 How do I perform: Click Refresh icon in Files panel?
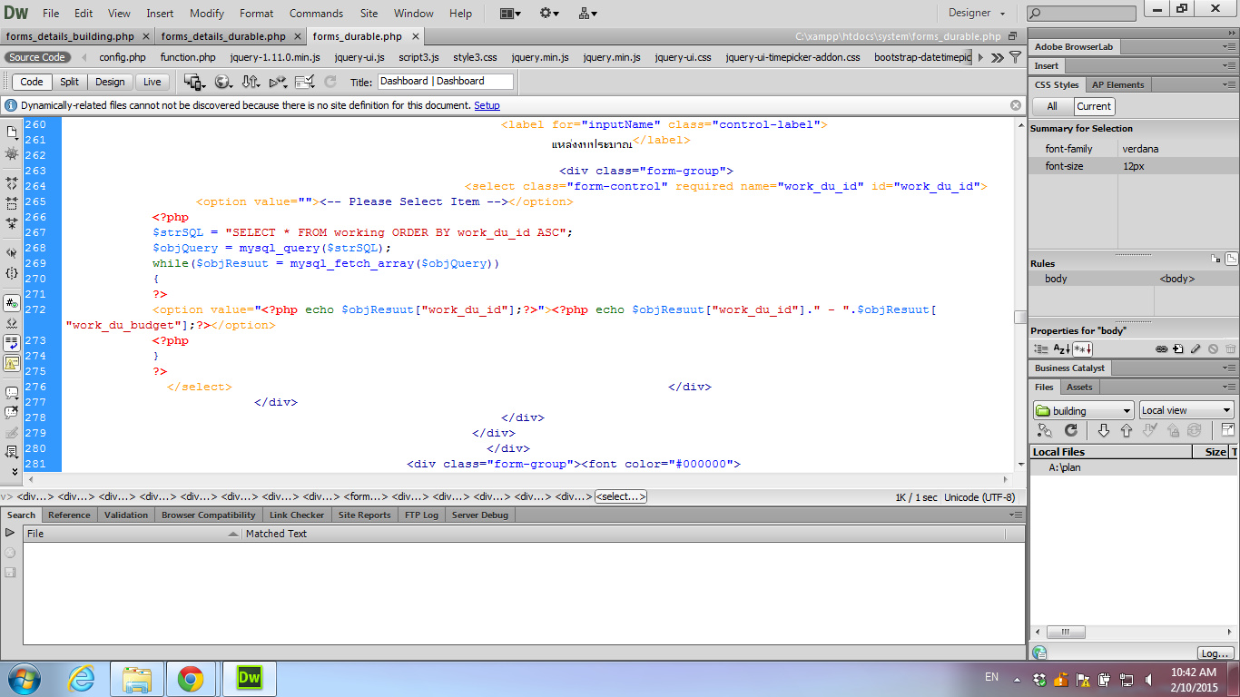[x=1071, y=430]
